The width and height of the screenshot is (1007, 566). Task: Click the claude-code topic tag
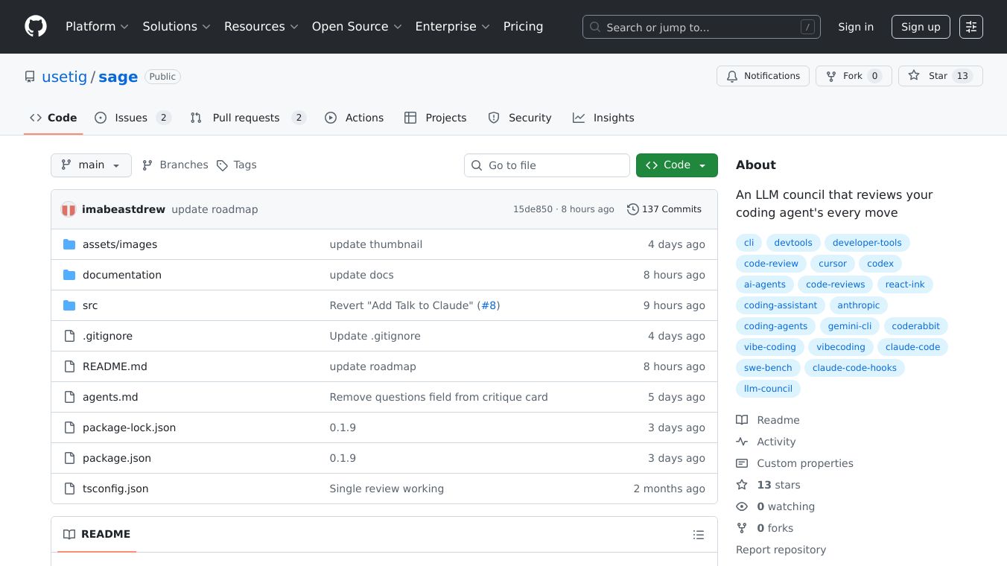pyautogui.click(x=912, y=347)
